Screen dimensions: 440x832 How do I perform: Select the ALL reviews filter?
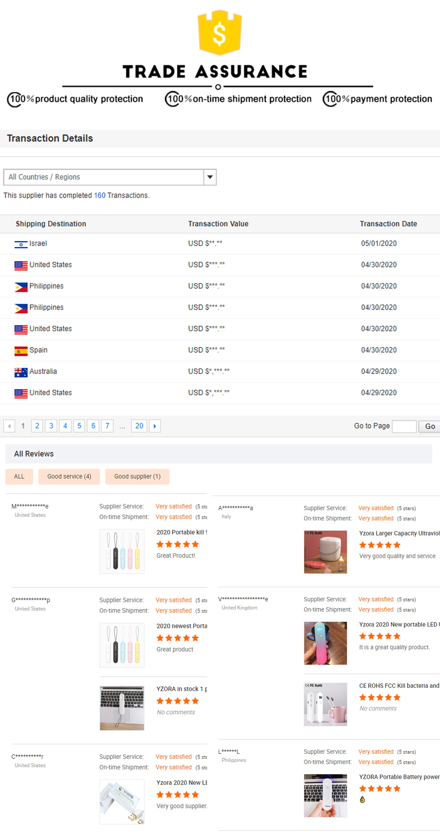point(19,476)
